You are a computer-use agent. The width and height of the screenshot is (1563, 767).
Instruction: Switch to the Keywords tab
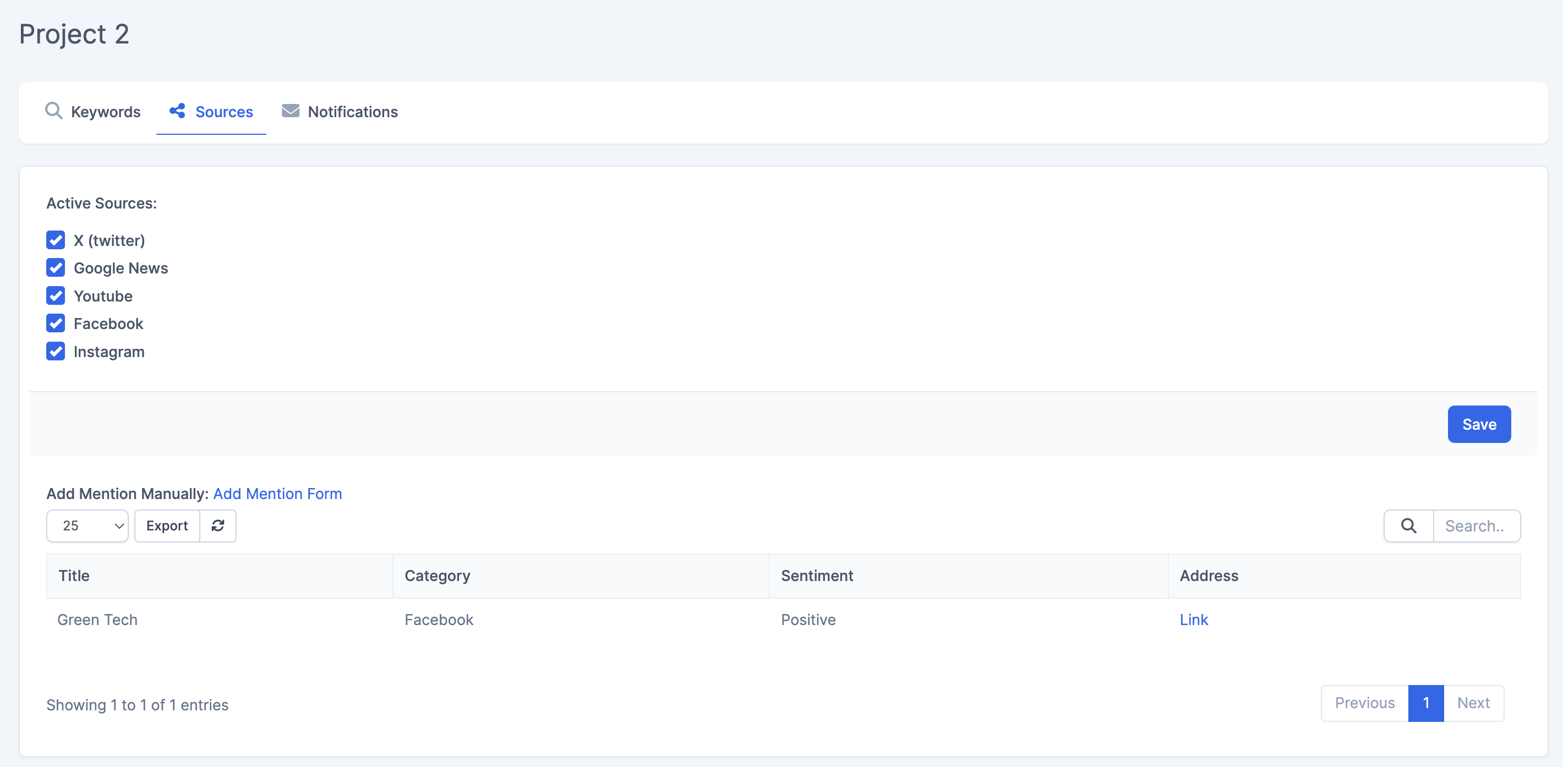[x=105, y=112]
